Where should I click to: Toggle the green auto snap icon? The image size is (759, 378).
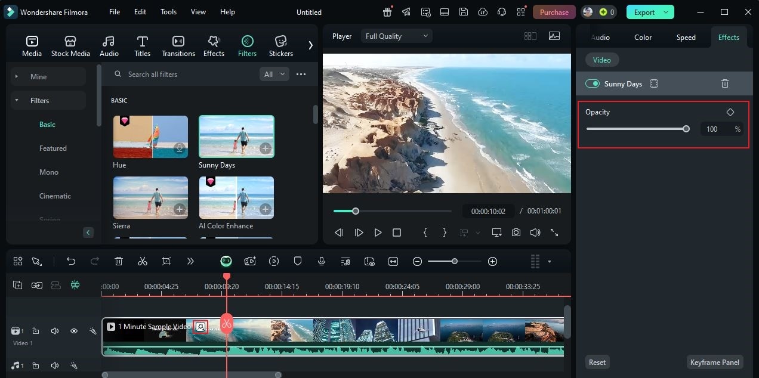(75, 286)
